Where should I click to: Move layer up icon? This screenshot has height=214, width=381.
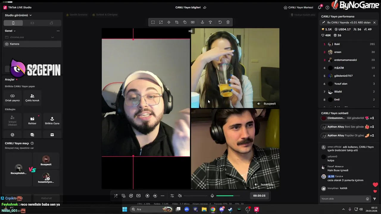tap(202, 22)
